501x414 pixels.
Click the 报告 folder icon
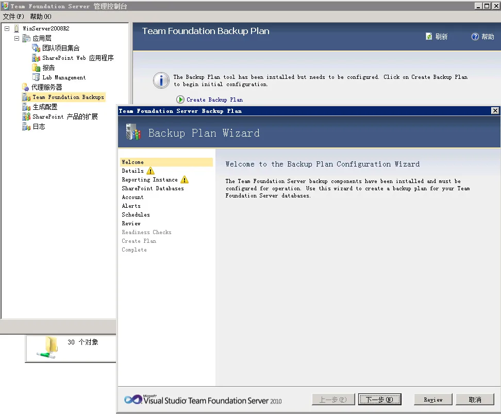(x=36, y=68)
